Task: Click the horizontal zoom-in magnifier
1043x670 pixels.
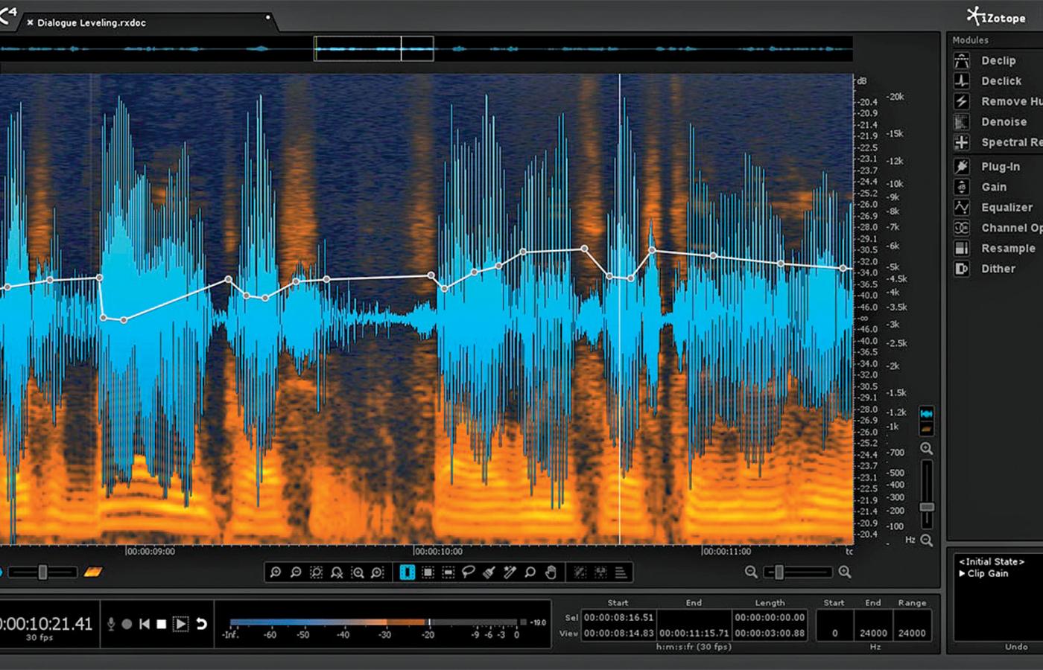Action: tap(845, 572)
